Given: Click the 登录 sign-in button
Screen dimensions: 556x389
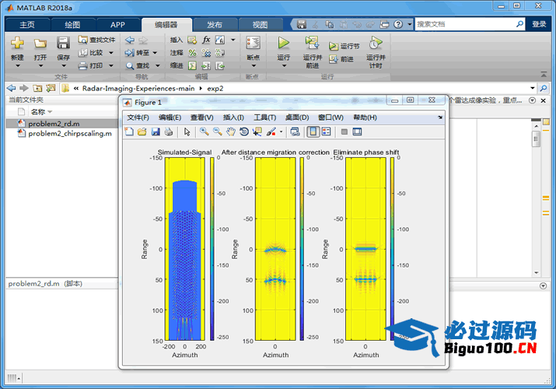Looking at the screenshot, I should pyautogui.click(x=539, y=24).
